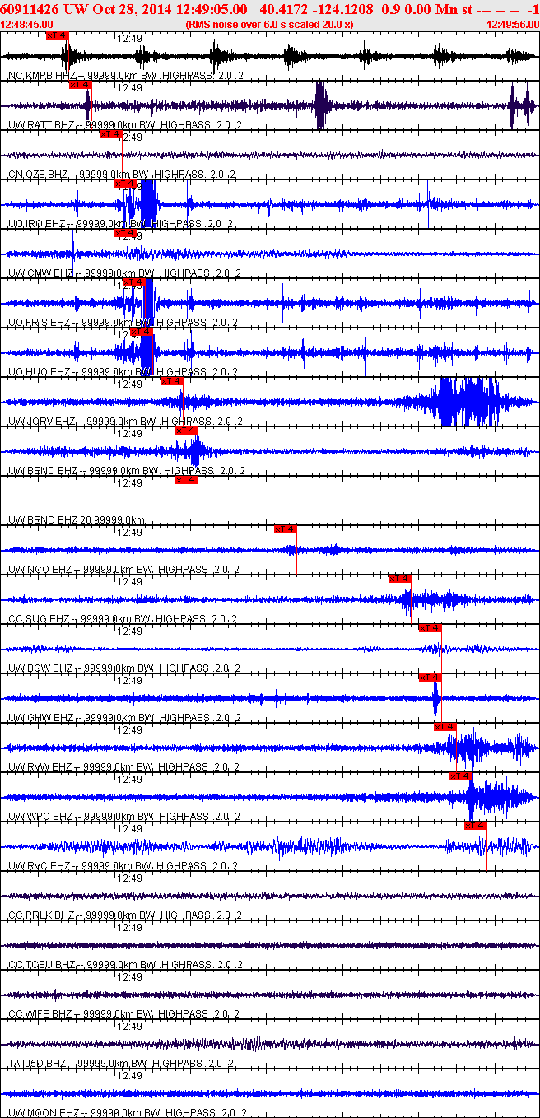This screenshot has height=1118, width=540.
Task: Select the UO.HUO.EHZ station label
Action: click(x=122, y=372)
